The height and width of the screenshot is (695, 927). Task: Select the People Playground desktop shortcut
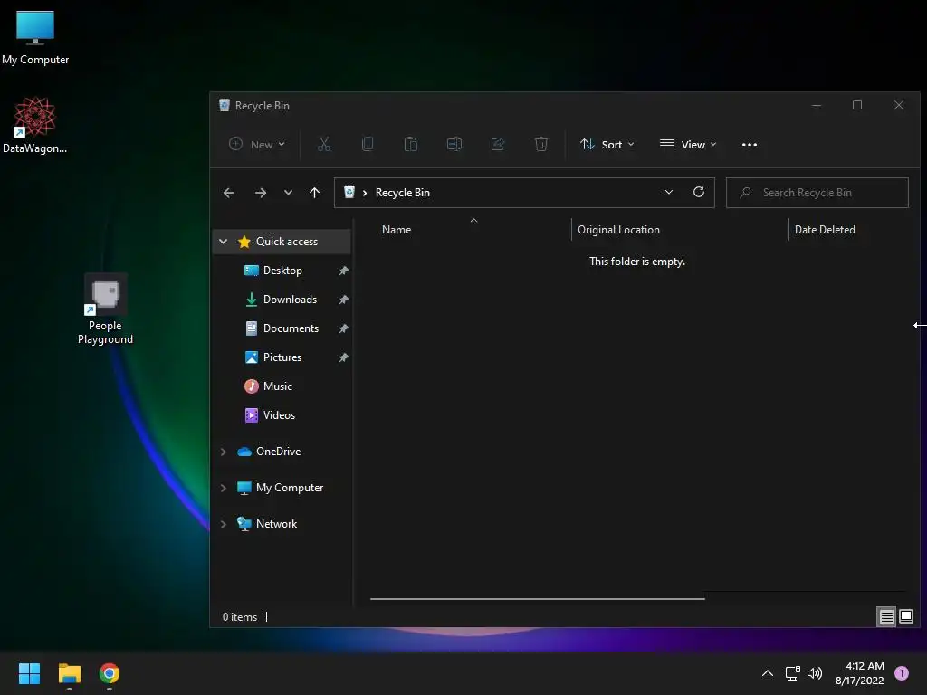click(105, 309)
